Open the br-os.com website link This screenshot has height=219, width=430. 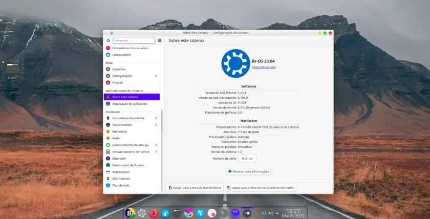(x=264, y=67)
